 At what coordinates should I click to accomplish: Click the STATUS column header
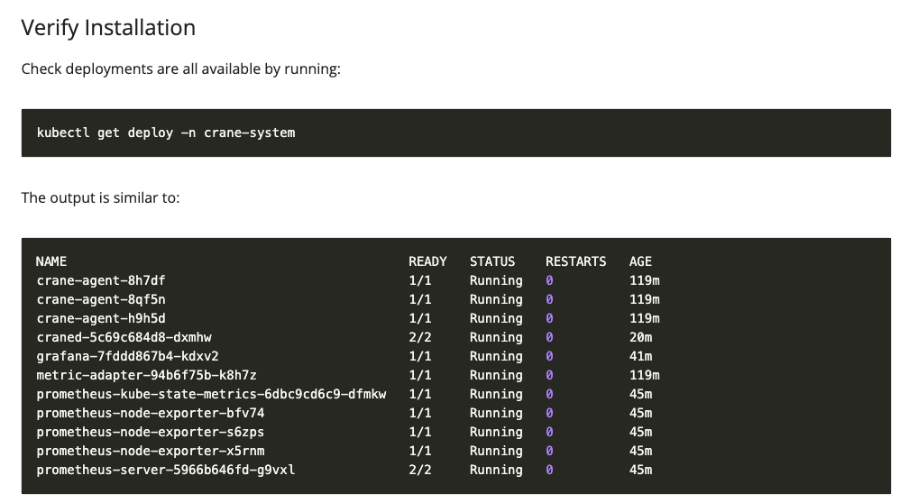click(492, 261)
